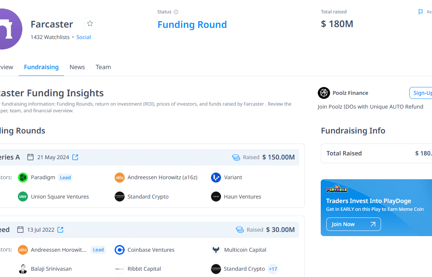Open the Series A external source link icon
The image size is (432, 277).
click(75, 157)
